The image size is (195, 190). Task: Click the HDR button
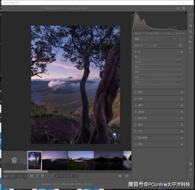(180, 39)
